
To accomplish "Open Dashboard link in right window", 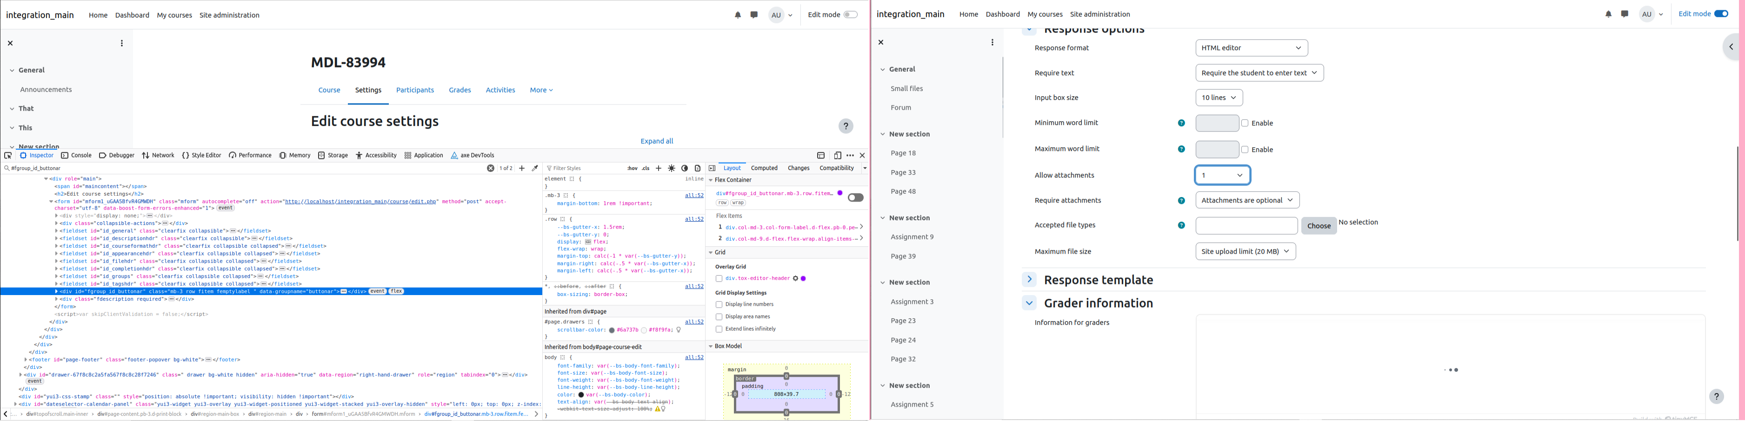I will 1003,14.
